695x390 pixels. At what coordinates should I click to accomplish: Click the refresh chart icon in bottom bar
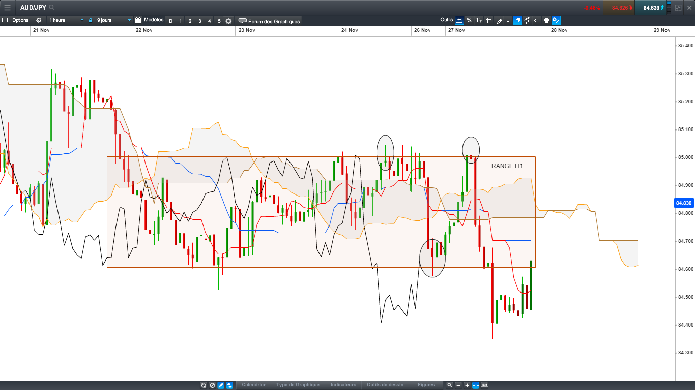pos(204,385)
